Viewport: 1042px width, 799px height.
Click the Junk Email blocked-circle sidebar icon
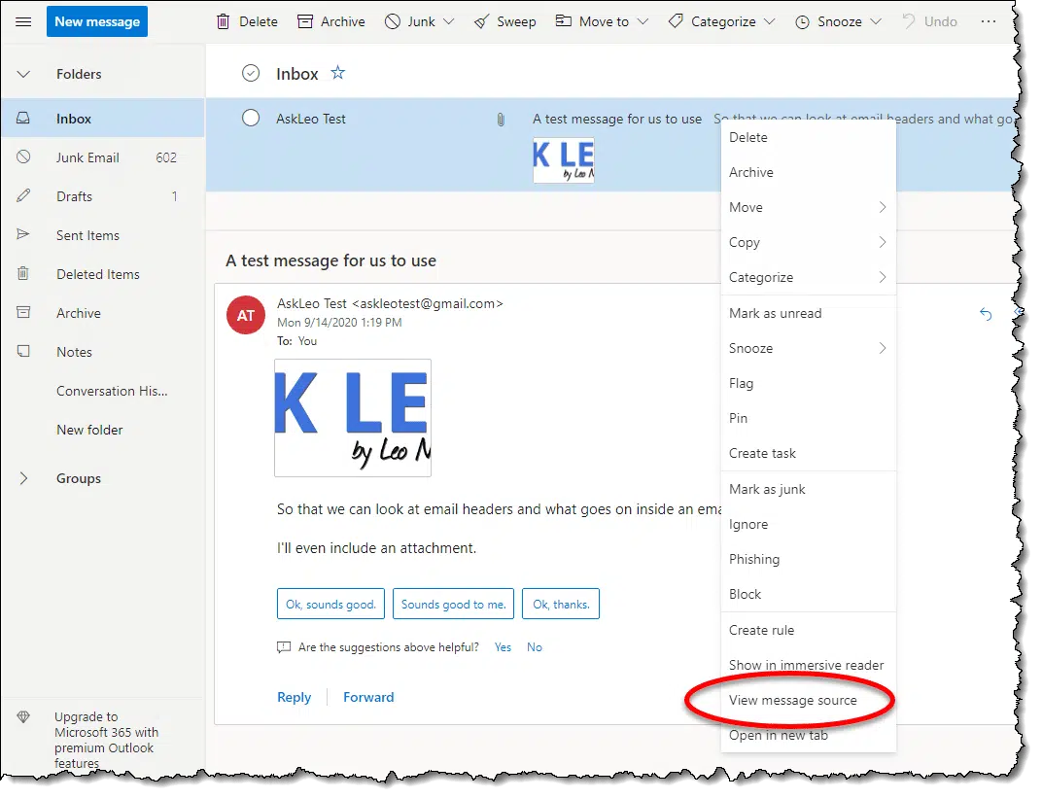point(23,156)
